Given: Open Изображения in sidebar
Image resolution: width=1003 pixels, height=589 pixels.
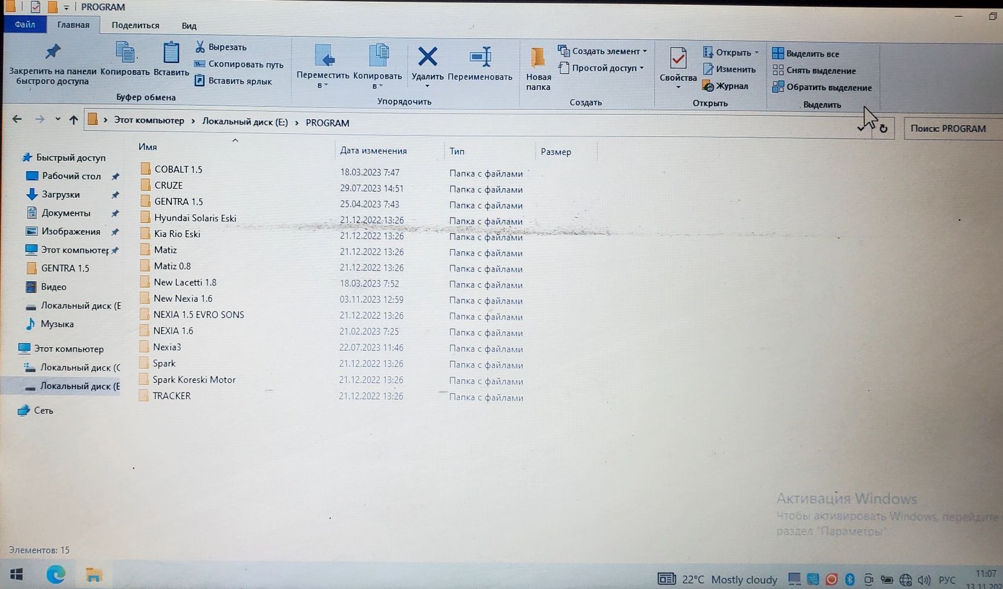Looking at the screenshot, I should point(63,231).
